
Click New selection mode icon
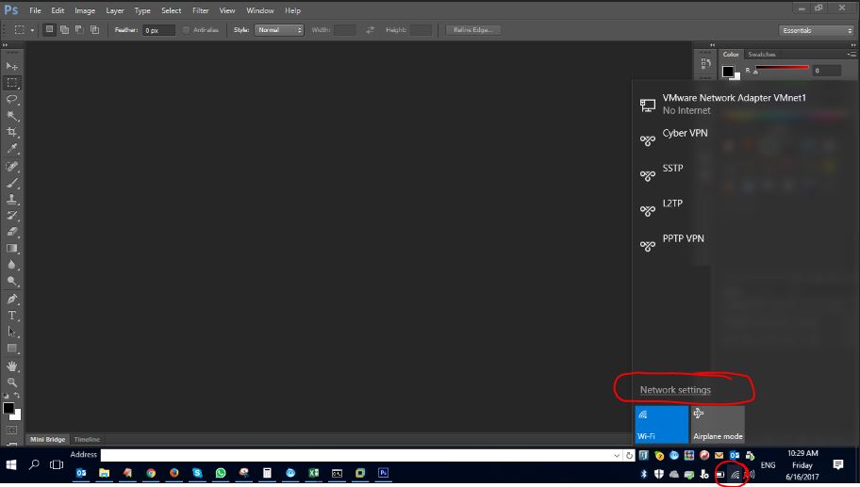(49, 29)
